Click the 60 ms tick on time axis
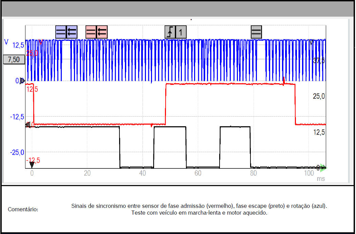This screenshot has width=356, height=234. pos(198,173)
